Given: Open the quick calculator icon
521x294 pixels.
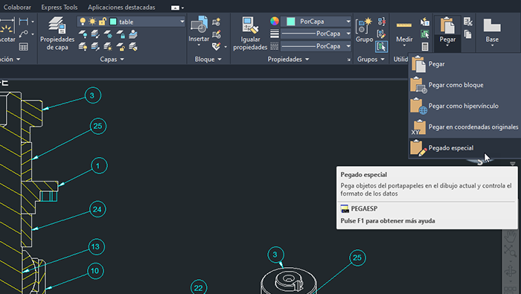Looking at the screenshot, I should 425,46.
